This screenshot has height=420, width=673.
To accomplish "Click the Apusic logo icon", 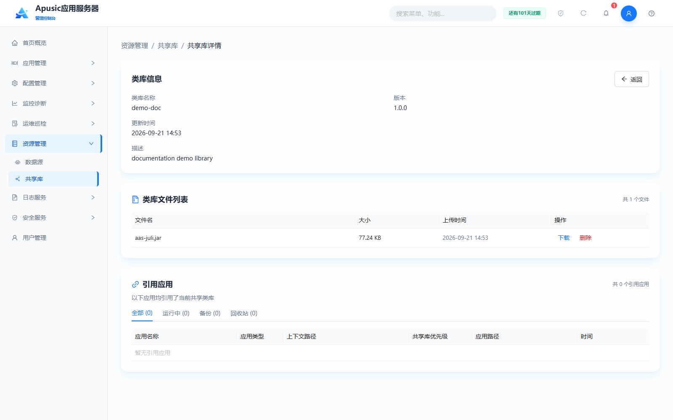I will 22,13.
